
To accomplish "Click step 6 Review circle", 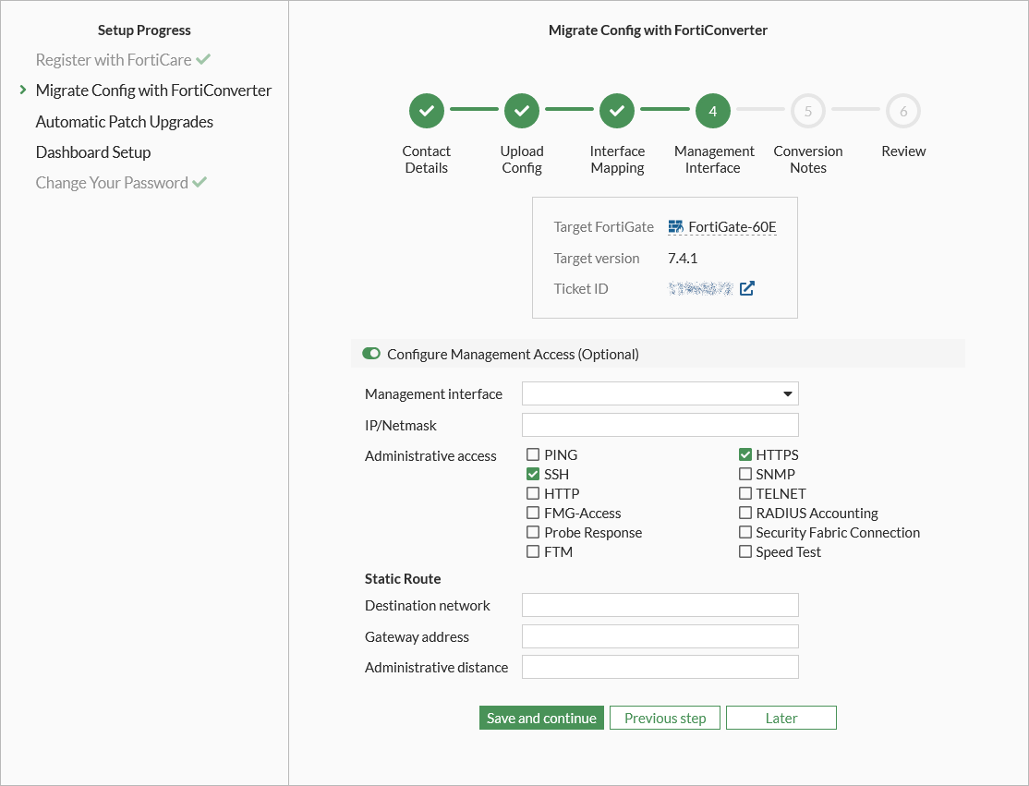I will click(903, 111).
